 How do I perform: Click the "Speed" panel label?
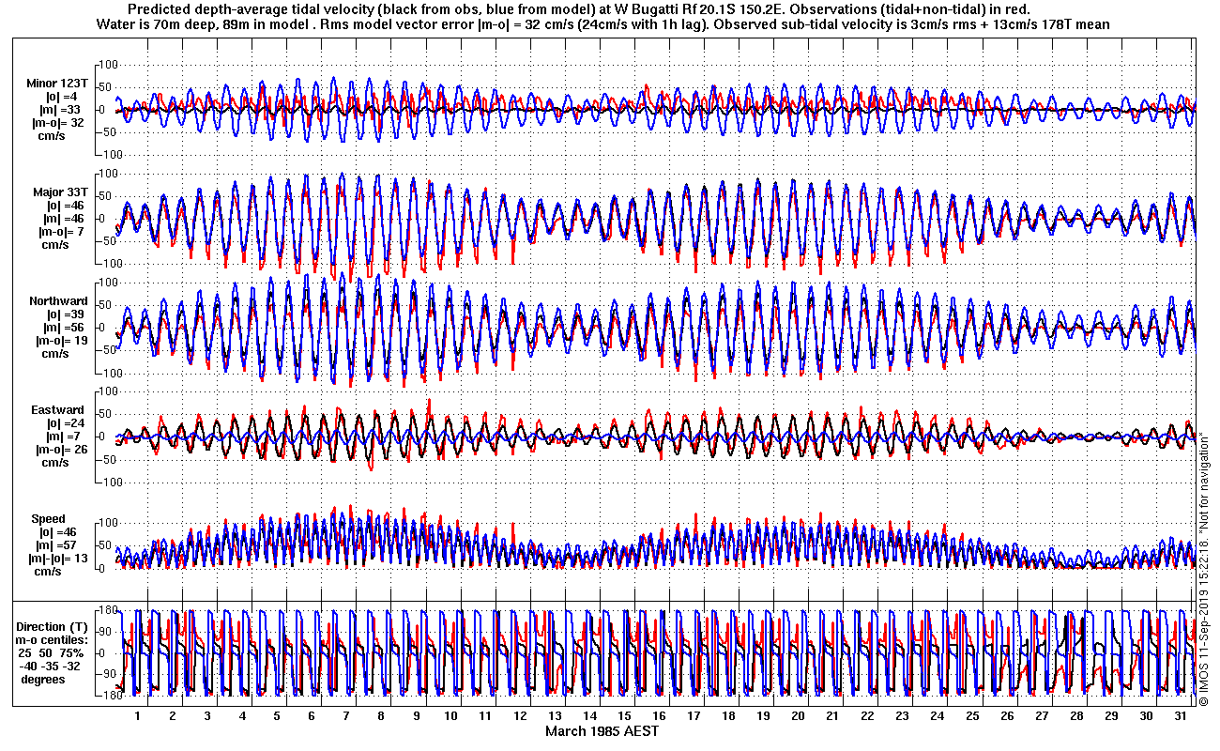coord(48,519)
